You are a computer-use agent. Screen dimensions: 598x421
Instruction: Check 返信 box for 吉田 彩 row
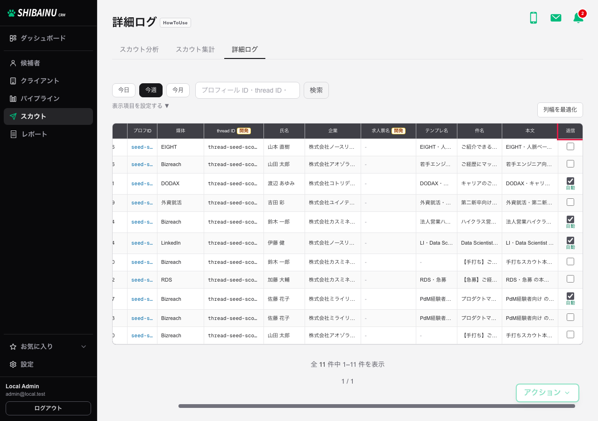[x=570, y=202]
